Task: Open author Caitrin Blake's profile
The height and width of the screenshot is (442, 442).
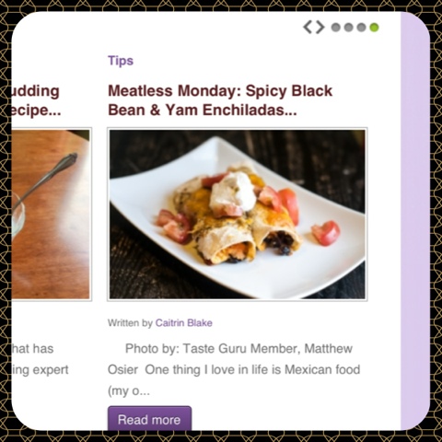Action: tap(184, 323)
